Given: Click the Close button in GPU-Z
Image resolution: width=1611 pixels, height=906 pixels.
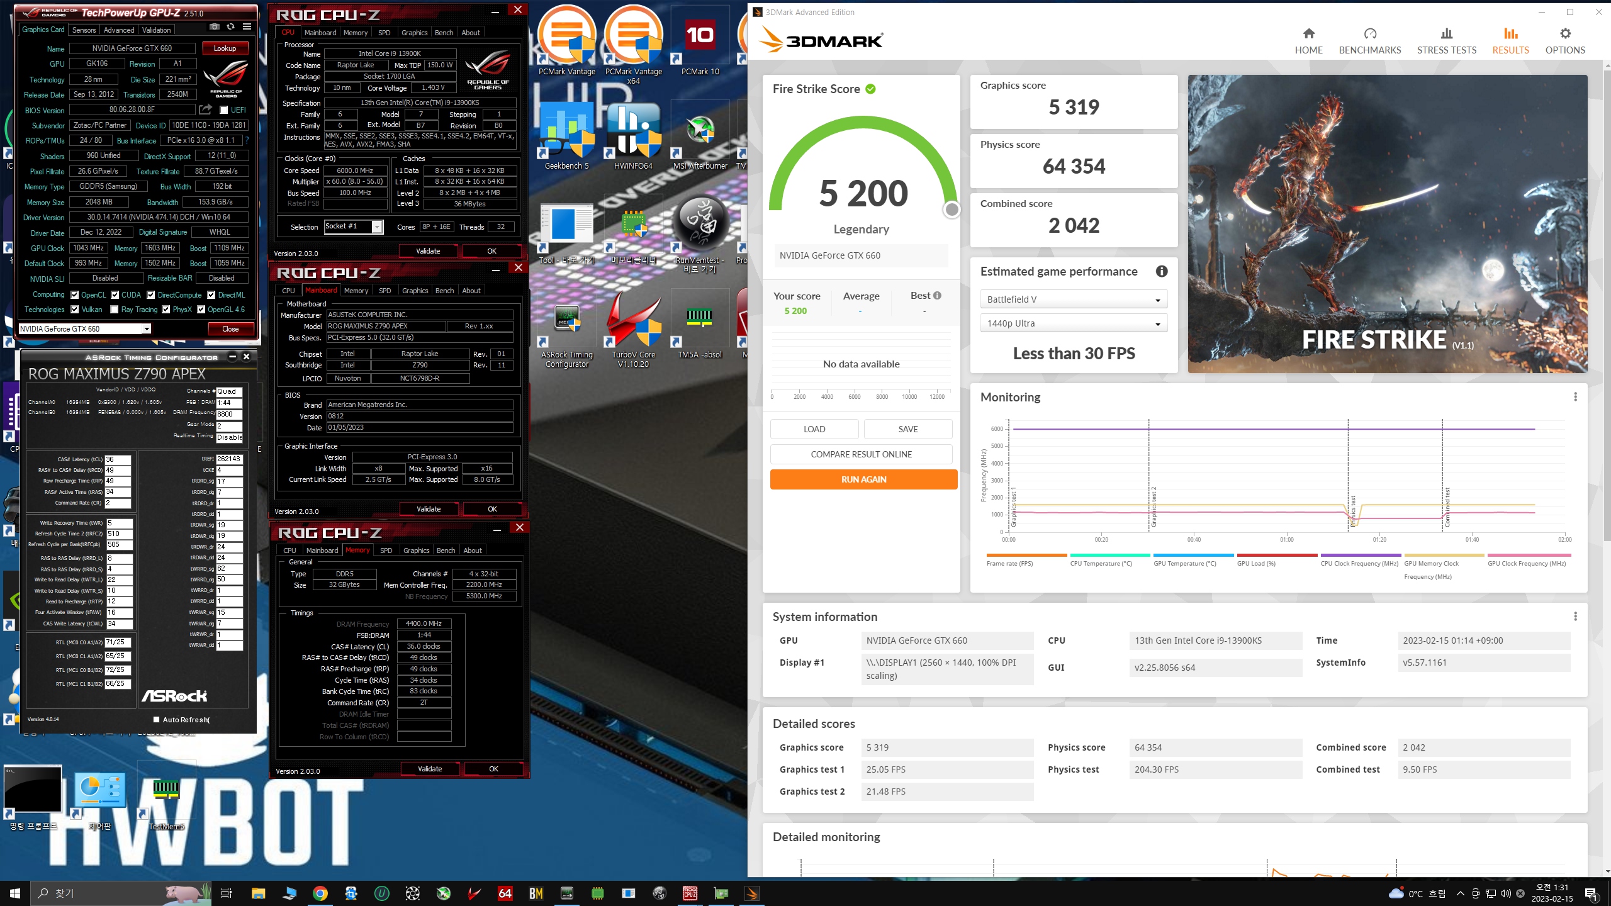Looking at the screenshot, I should pos(230,329).
